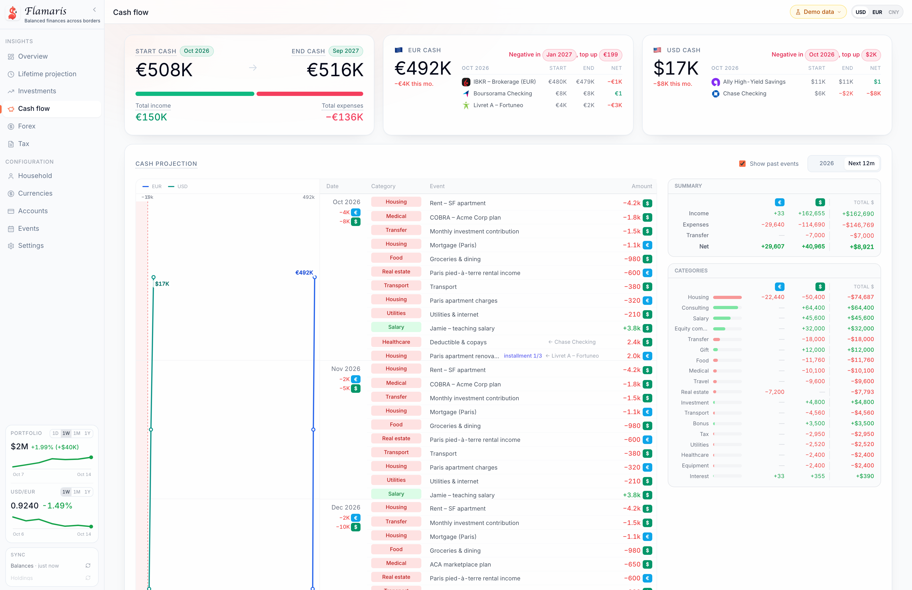Click the $2K top up badge
The image size is (912, 590).
871,55
